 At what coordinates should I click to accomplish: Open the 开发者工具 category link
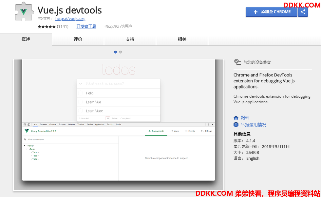coord(86,26)
